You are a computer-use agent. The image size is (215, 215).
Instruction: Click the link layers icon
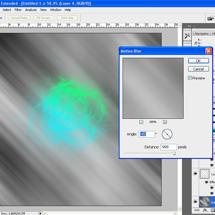point(197,210)
